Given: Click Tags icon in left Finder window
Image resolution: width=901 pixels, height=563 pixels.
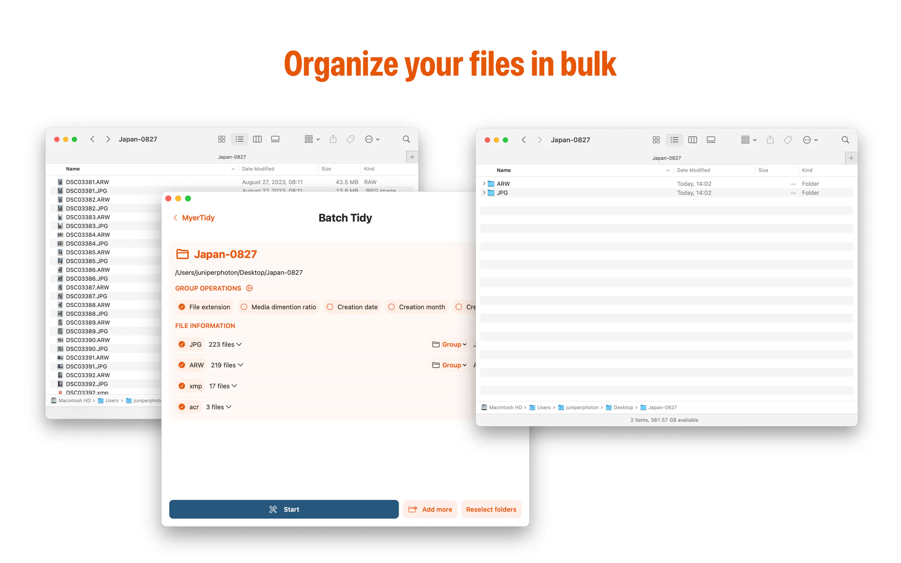Looking at the screenshot, I should click(x=350, y=139).
